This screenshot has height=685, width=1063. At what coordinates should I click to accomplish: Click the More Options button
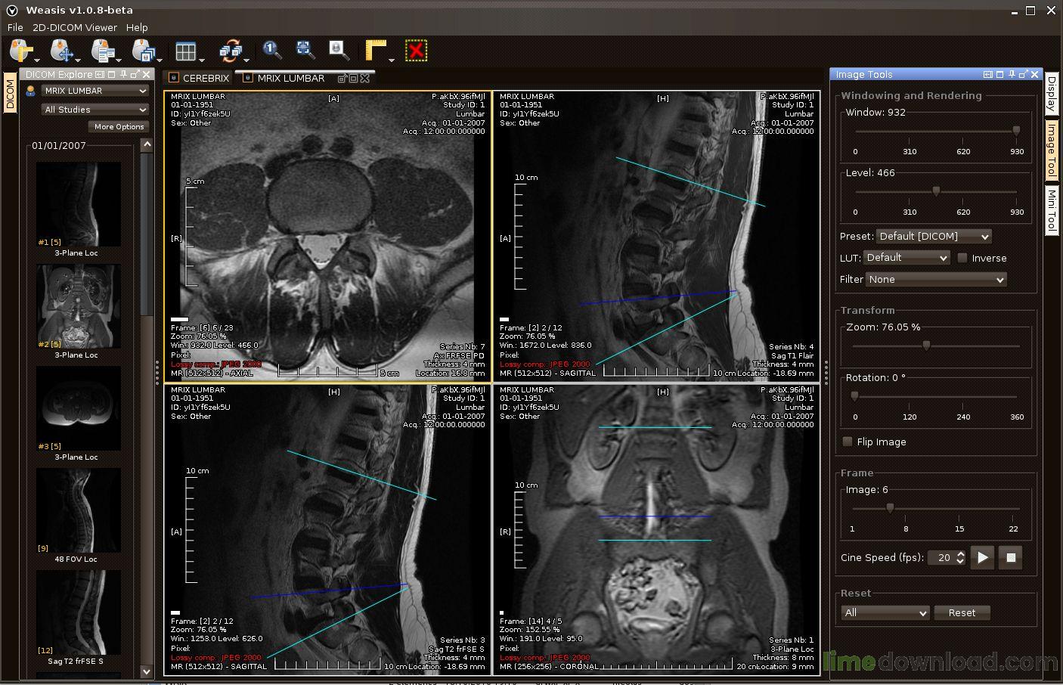click(119, 127)
